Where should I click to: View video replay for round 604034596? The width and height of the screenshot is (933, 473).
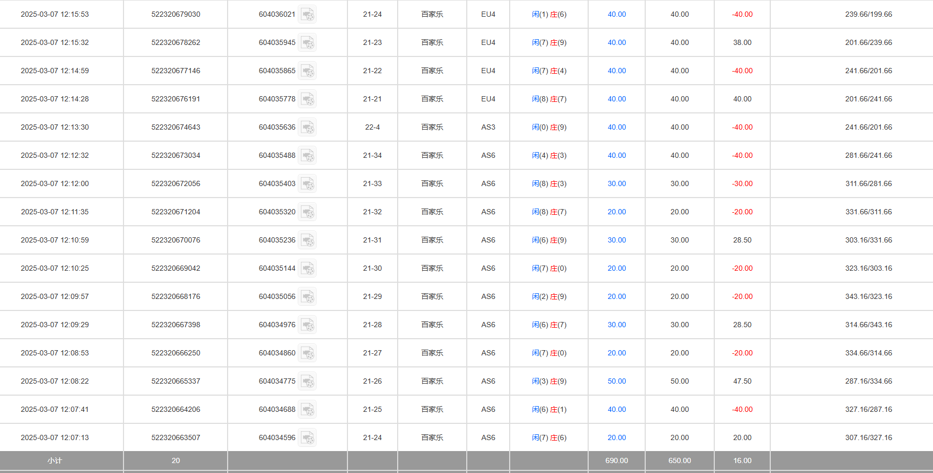[308, 438]
